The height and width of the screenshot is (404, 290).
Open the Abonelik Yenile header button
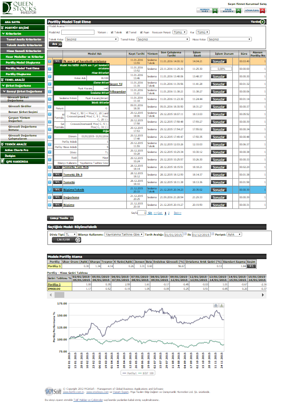click(x=207, y=11)
